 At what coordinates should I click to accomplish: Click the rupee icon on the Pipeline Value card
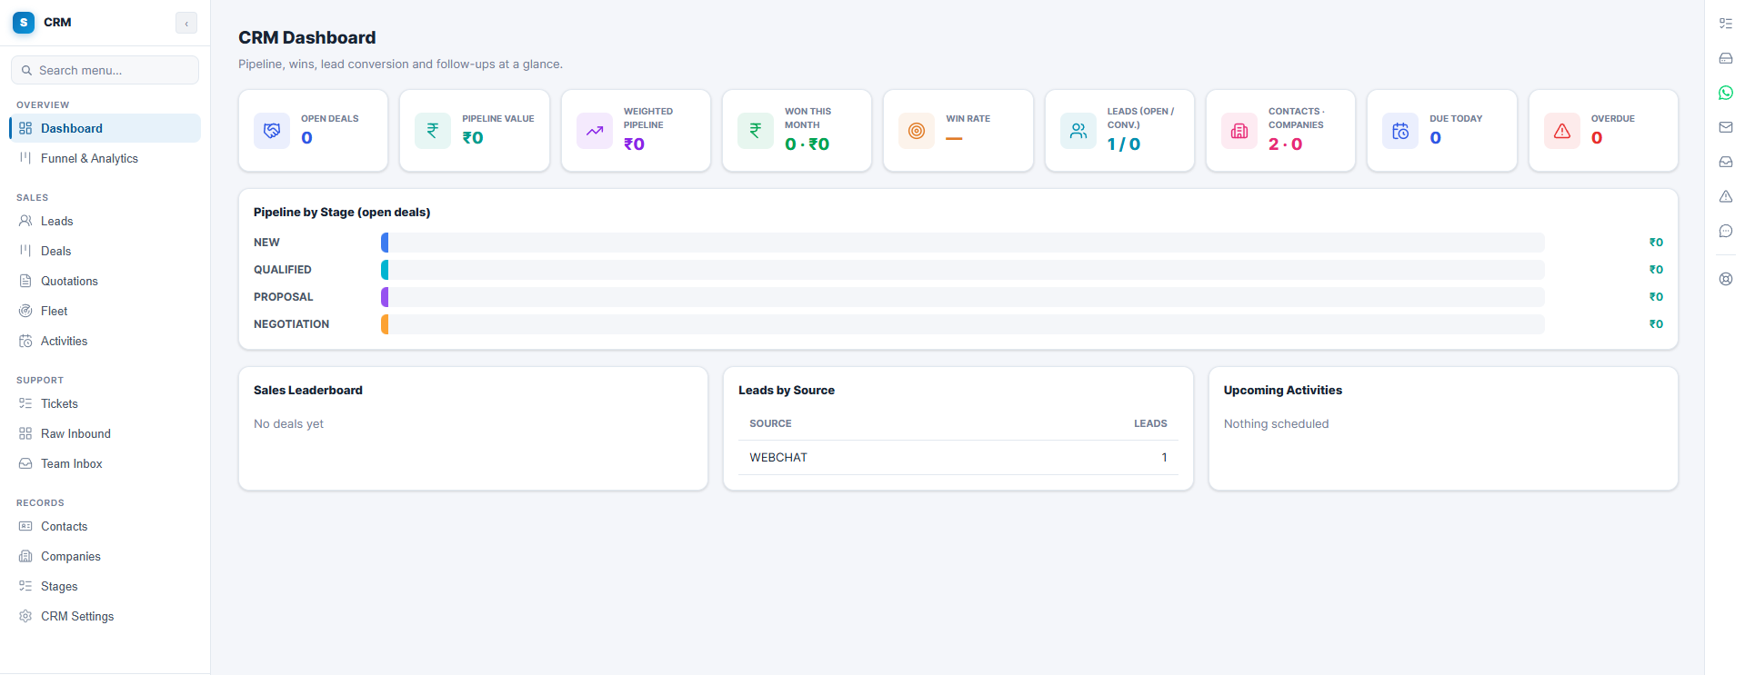pyautogui.click(x=433, y=131)
